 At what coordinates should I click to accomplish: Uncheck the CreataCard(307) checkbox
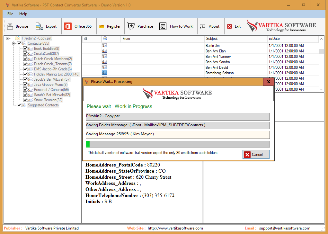point(25,54)
